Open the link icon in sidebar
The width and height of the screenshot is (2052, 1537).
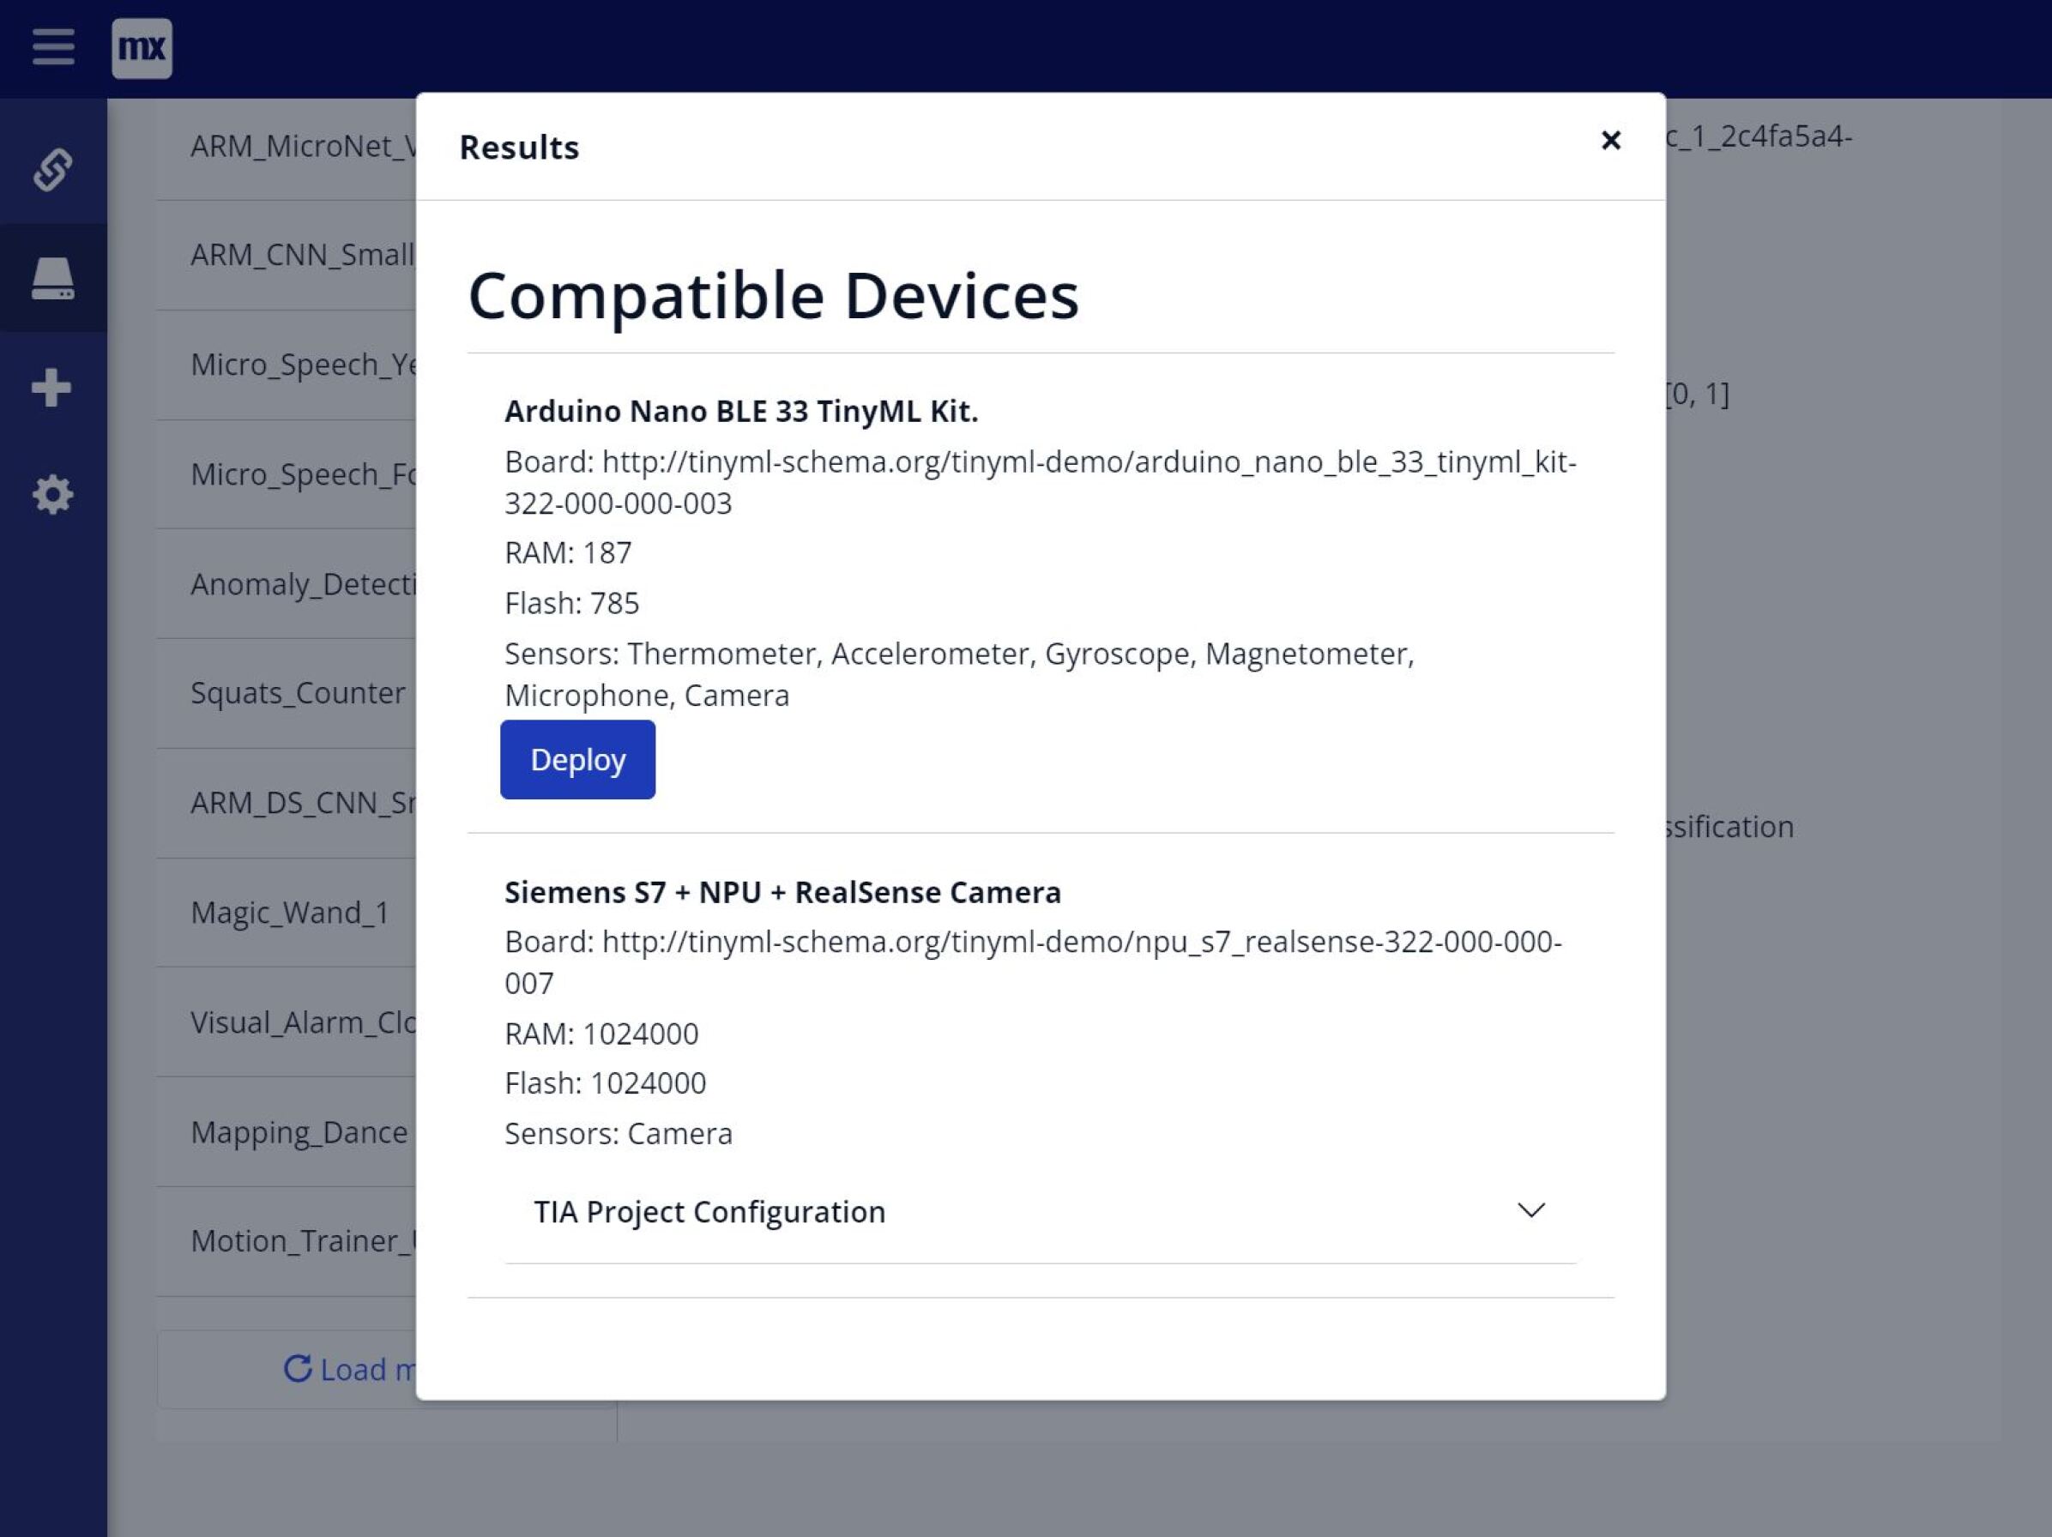53,170
